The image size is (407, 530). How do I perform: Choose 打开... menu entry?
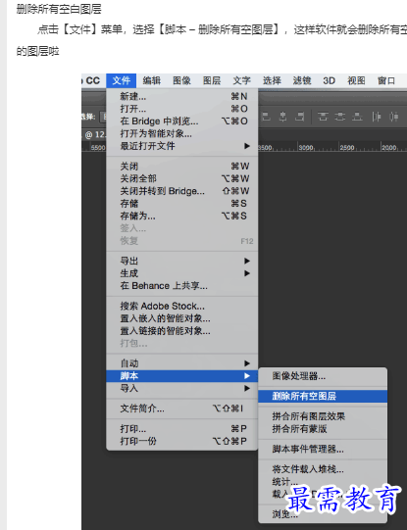(x=182, y=109)
